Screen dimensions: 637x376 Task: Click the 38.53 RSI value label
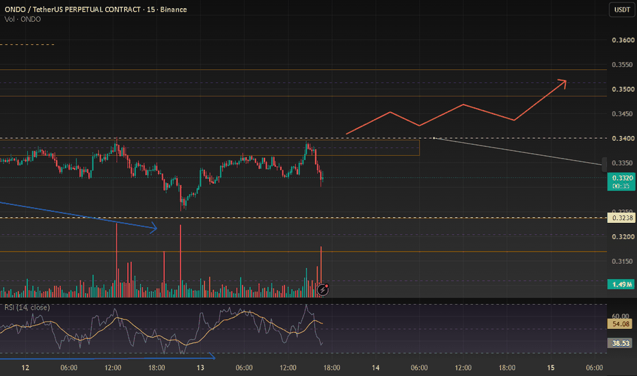pos(621,343)
